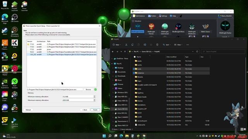Viewport: 248px width, 139px height.
Task: Select the Java 16.0.2 row in the list
Action: 62,52
